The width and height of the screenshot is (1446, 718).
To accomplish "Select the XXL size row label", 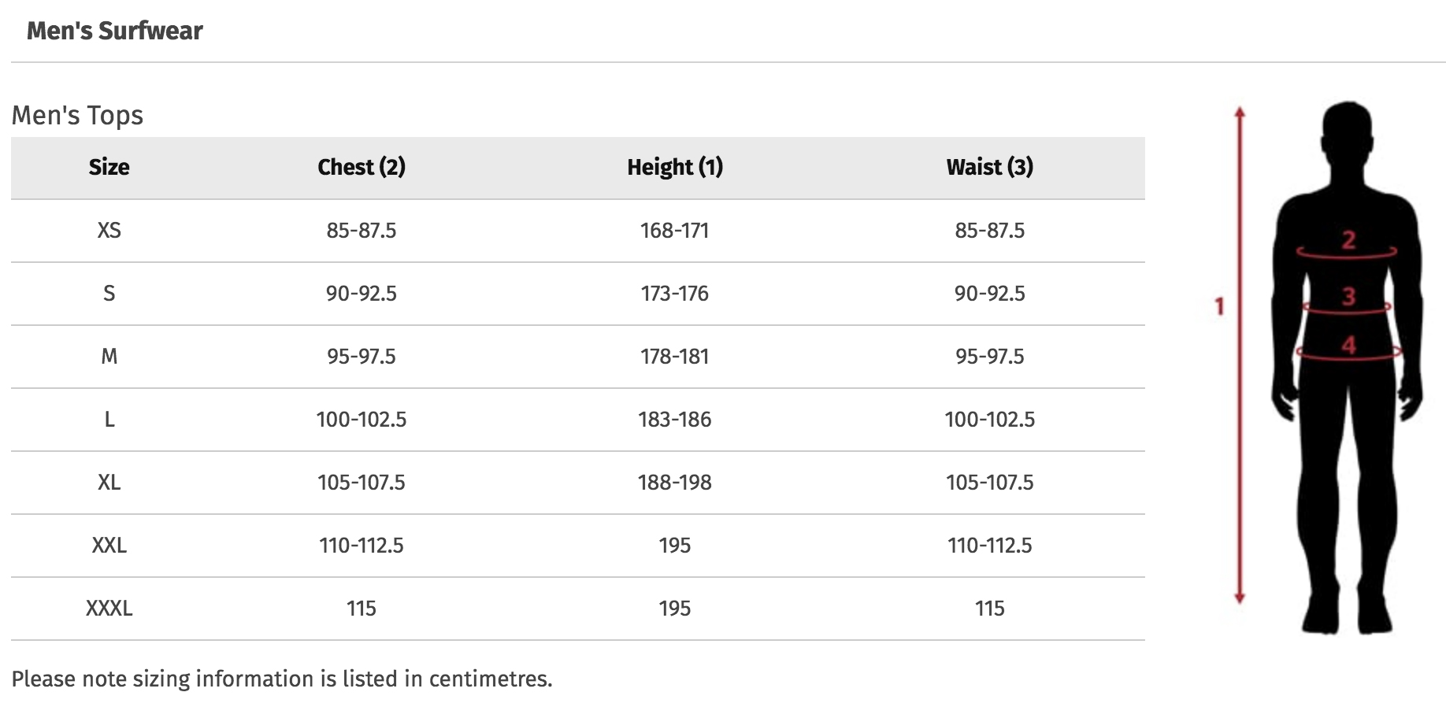I will point(109,545).
